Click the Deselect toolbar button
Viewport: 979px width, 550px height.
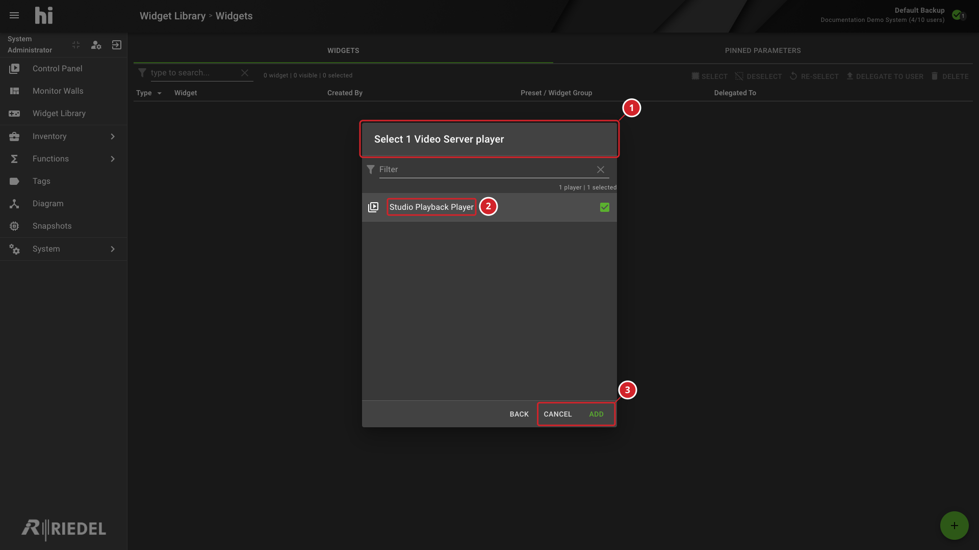(x=758, y=76)
